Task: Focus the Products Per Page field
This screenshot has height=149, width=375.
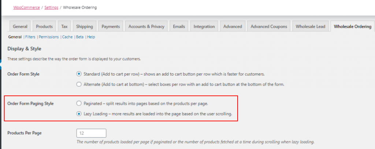Action: pyautogui.click(x=91, y=133)
